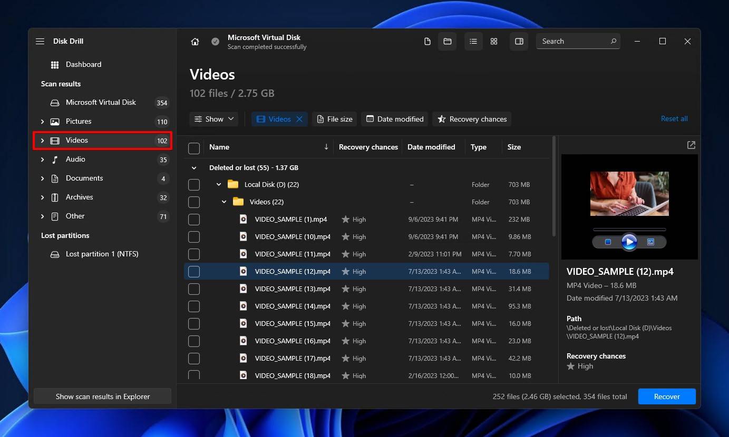The width and height of the screenshot is (729, 437).
Task: Go to home via the house icon
Action: 195,42
